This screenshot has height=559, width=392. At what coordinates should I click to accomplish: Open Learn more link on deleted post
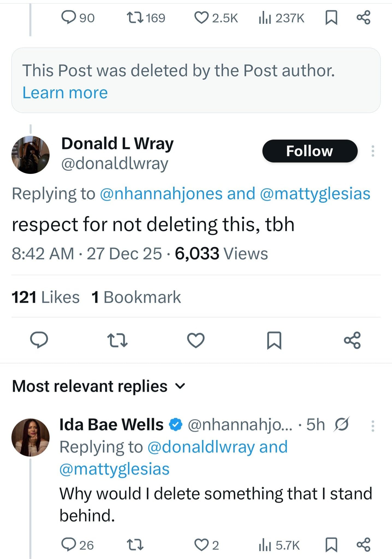point(65,93)
